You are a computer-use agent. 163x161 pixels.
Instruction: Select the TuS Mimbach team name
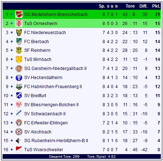click(x=38, y=59)
